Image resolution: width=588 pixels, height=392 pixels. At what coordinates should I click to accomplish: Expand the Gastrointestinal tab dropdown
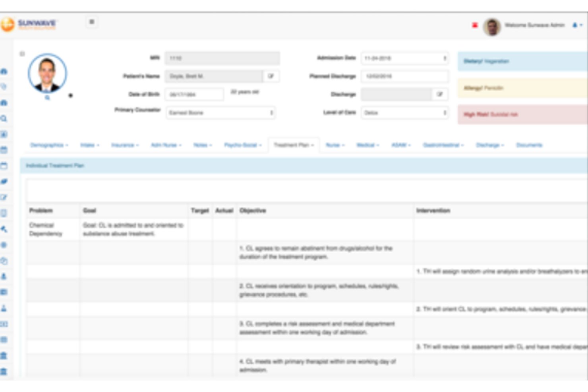(x=443, y=145)
